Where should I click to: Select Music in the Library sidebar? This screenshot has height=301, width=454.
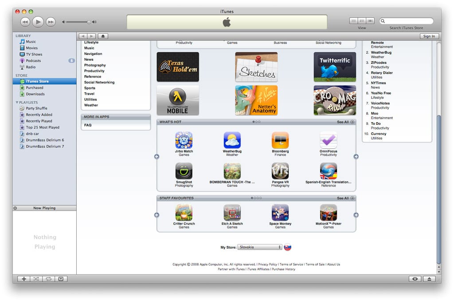pos(45,42)
